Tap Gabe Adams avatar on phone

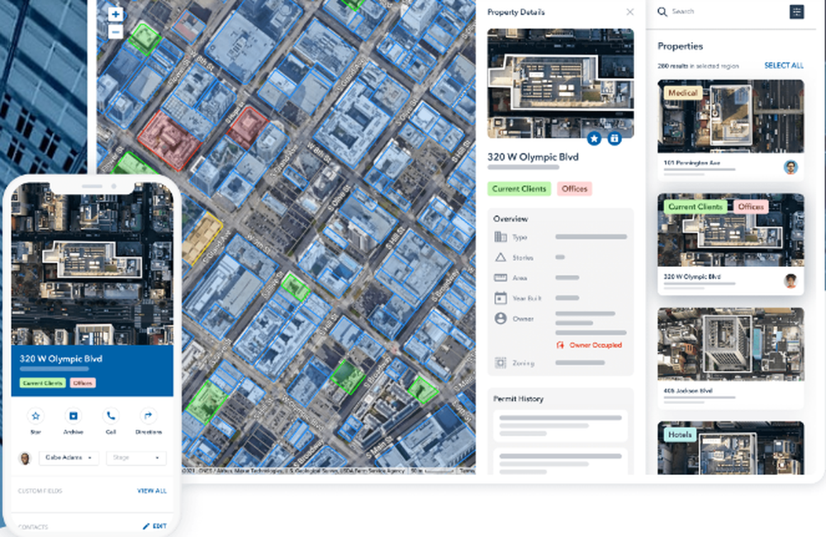[x=25, y=458]
